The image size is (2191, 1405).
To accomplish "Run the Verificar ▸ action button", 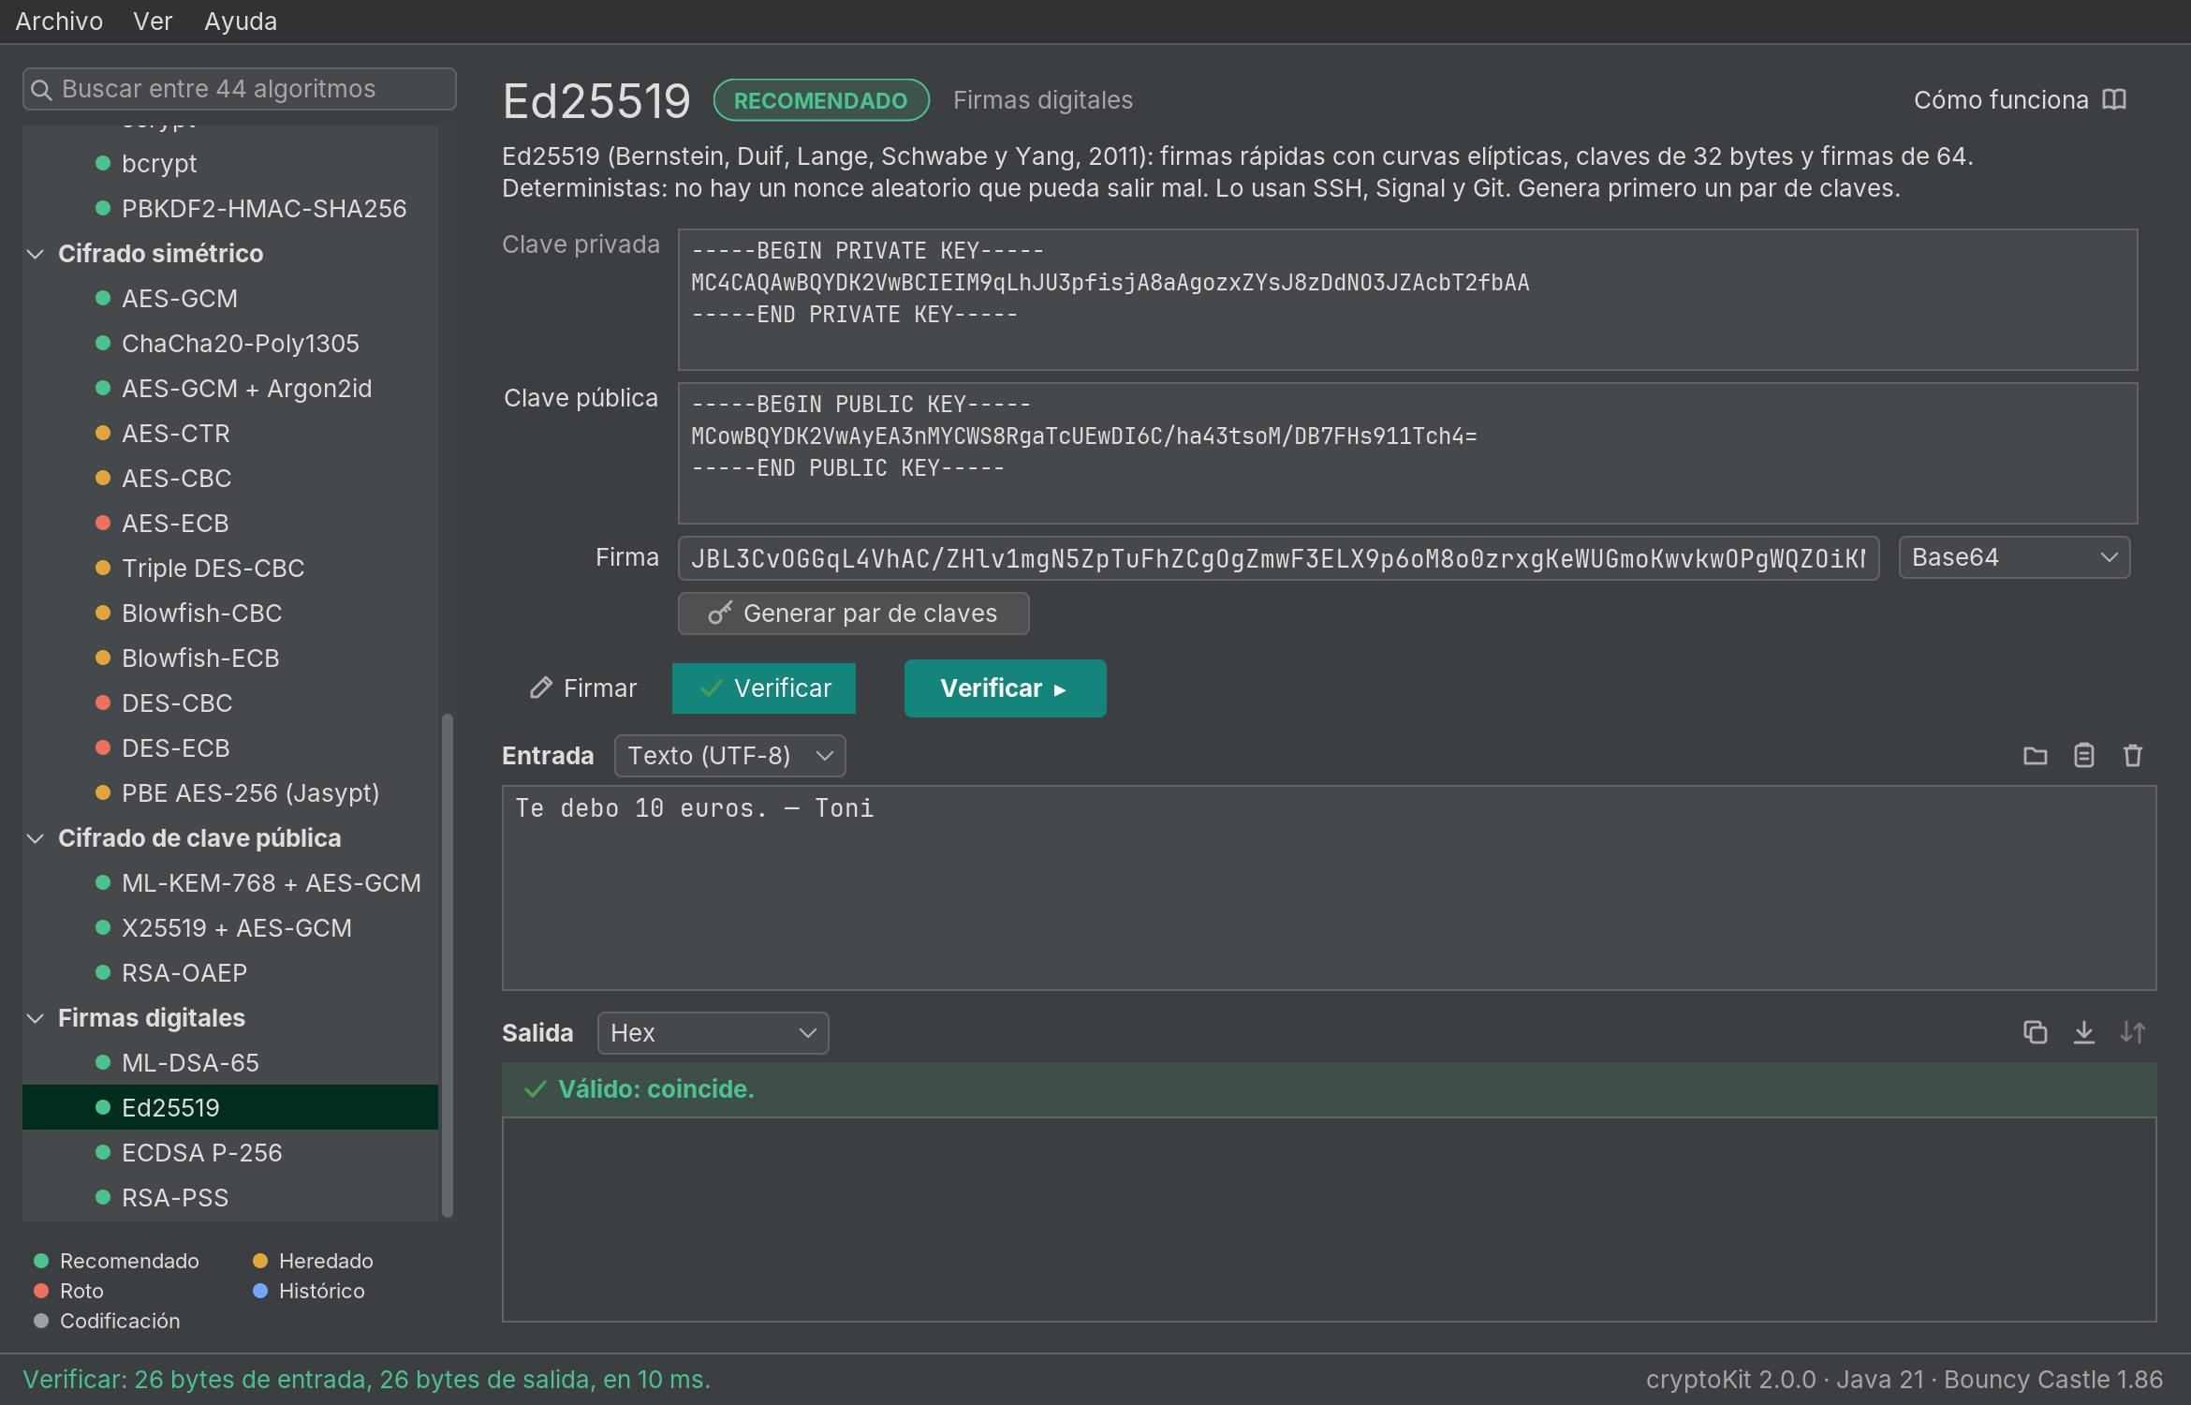I will tap(1005, 688).
